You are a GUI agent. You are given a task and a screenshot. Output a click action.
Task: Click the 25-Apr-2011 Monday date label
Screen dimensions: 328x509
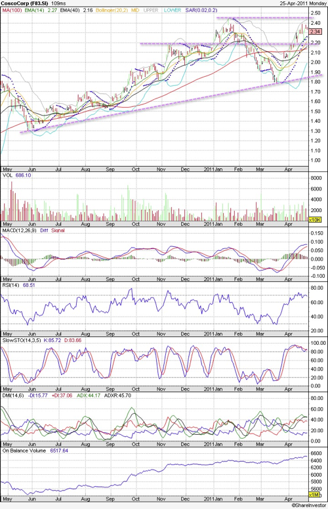pyautogui.click(x=303, y=3)
